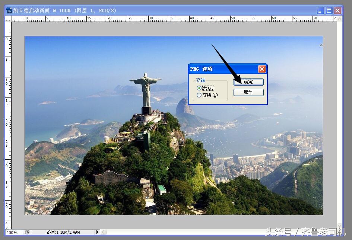Click the 确定 button in PNG options
This screenshot has width=352, height=240.
(x=248, y=82)
